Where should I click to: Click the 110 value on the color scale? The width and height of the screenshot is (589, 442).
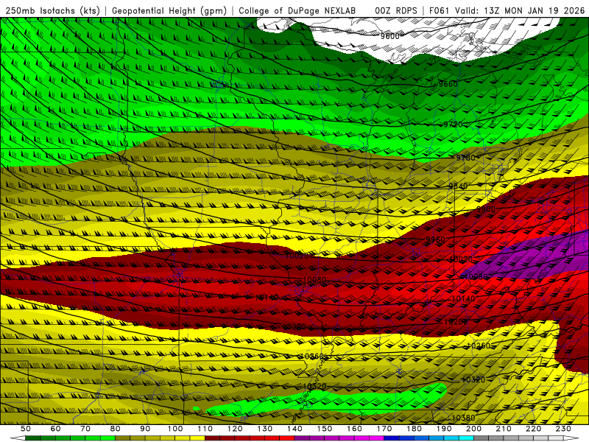[205, 429]
